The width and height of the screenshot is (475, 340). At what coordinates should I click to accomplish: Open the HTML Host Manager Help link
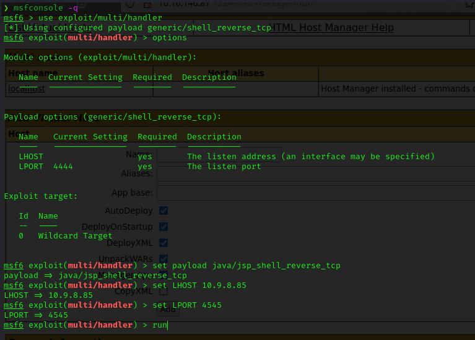[x=331, y=28]
